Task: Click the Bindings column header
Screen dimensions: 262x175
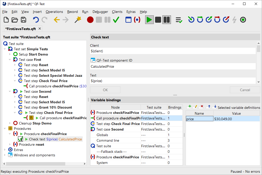Action: [175, 107]
